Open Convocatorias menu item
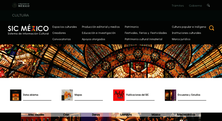This screenshot has width=222, height=121. [61, 39]
